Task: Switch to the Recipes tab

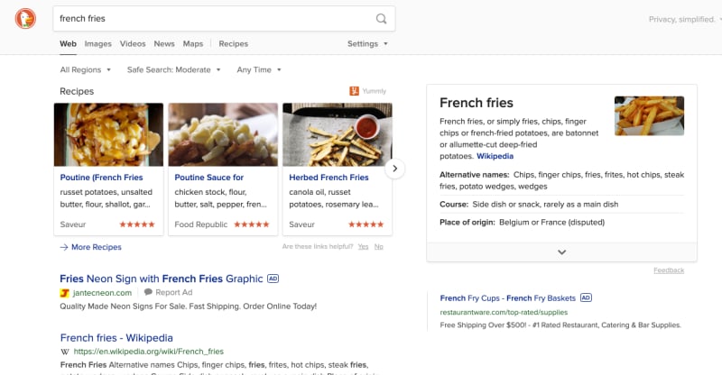Action: [x=234, y=43]
